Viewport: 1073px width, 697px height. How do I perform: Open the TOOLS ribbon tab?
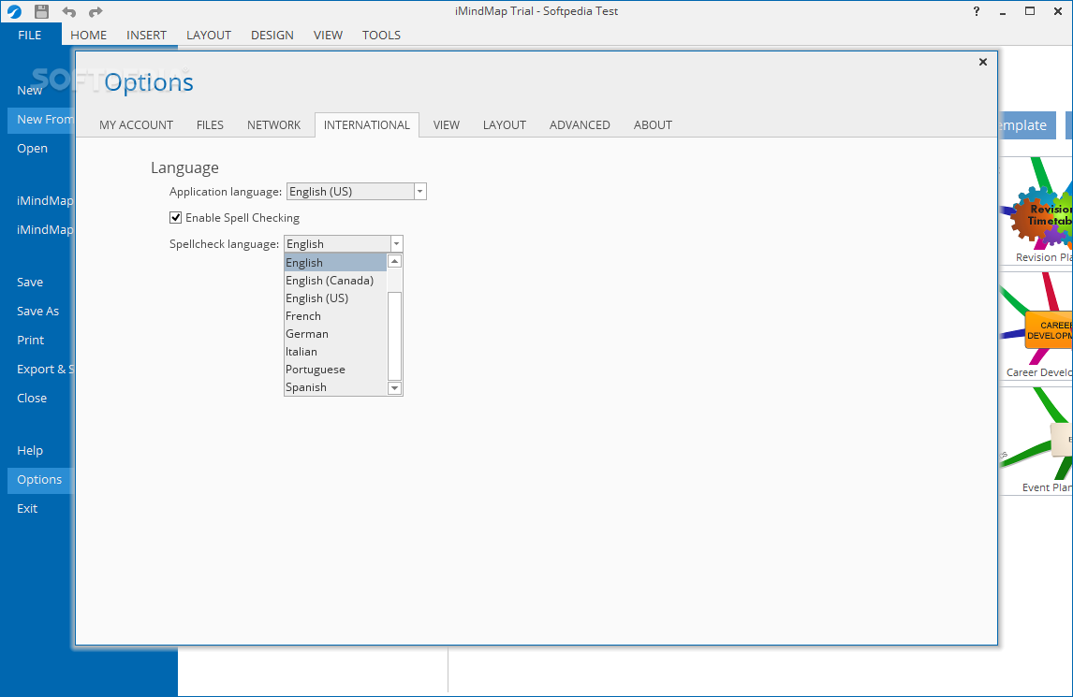coord(381,35)
